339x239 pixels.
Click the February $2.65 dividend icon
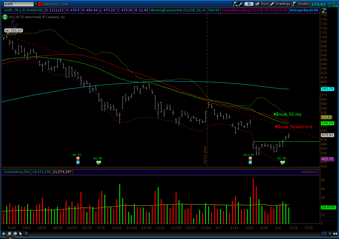click(282, 162)
